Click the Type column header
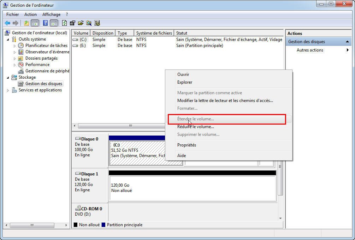The height and width of the screenshot is (240, 355). pos(125,33)
